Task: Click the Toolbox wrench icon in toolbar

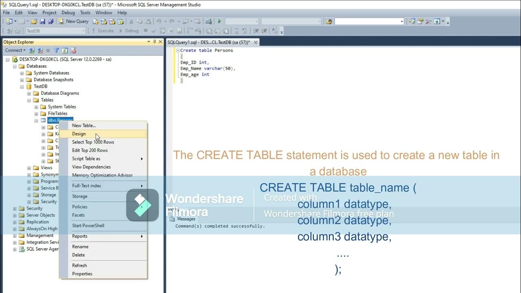Action: click(428, 21)
